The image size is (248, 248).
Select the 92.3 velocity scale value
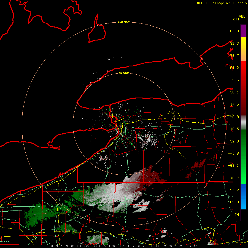click(234, 43)
